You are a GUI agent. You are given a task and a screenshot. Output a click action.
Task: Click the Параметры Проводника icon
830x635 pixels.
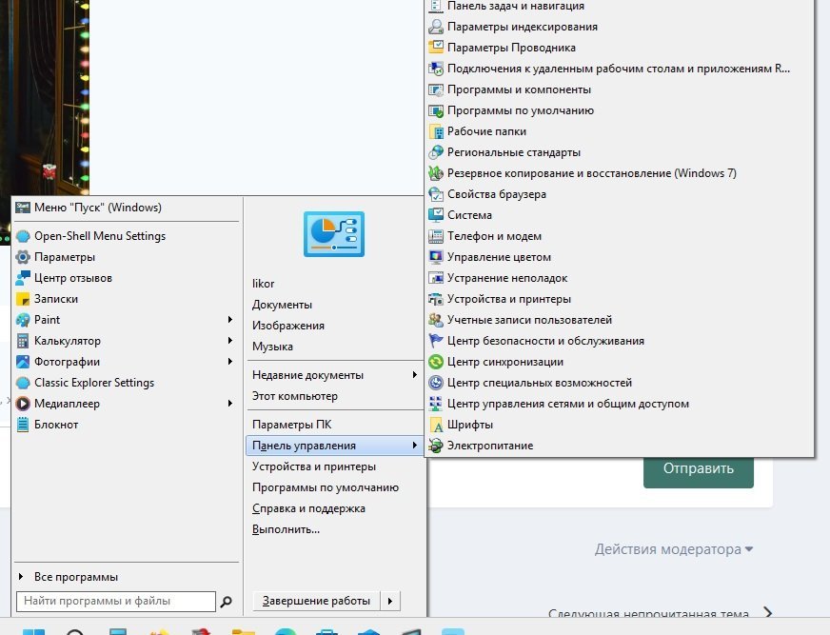point(436,48)
